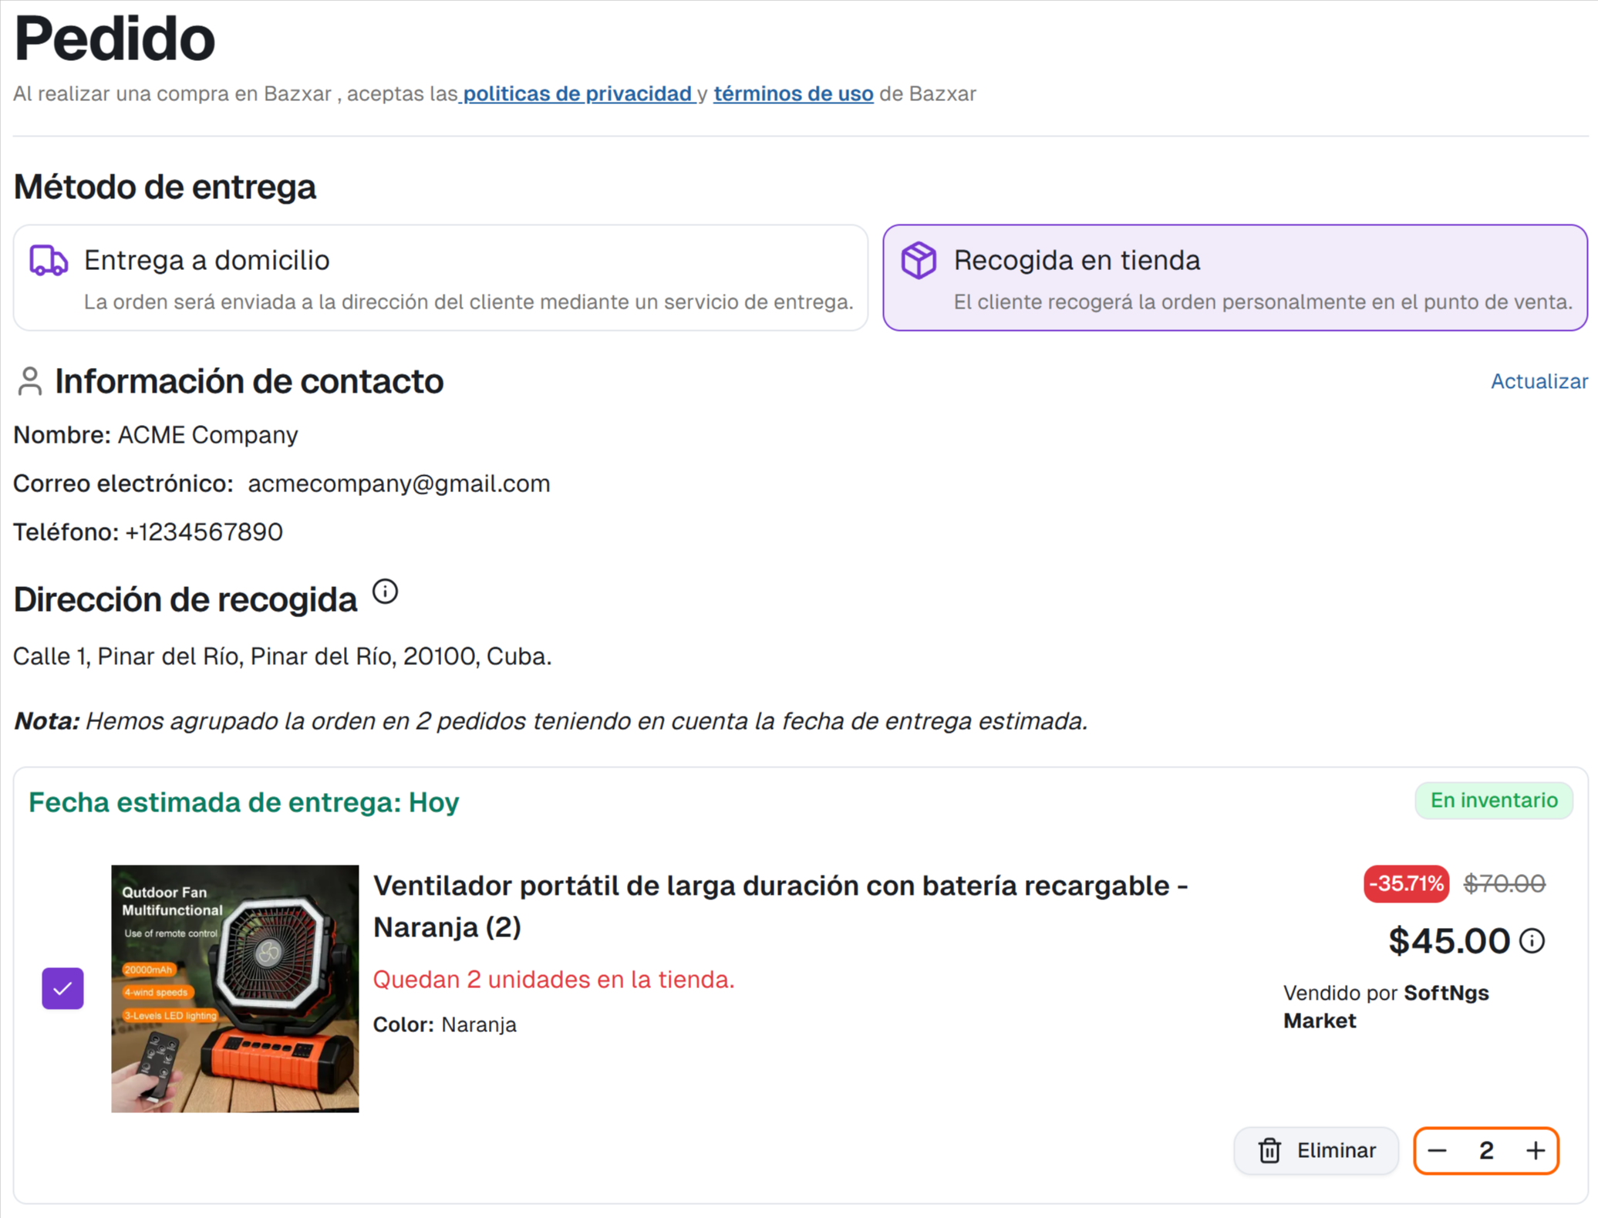Click the quantity value showing 2
This screenshot has width=1598, height=1218.
click(x=1486, y=1150)
